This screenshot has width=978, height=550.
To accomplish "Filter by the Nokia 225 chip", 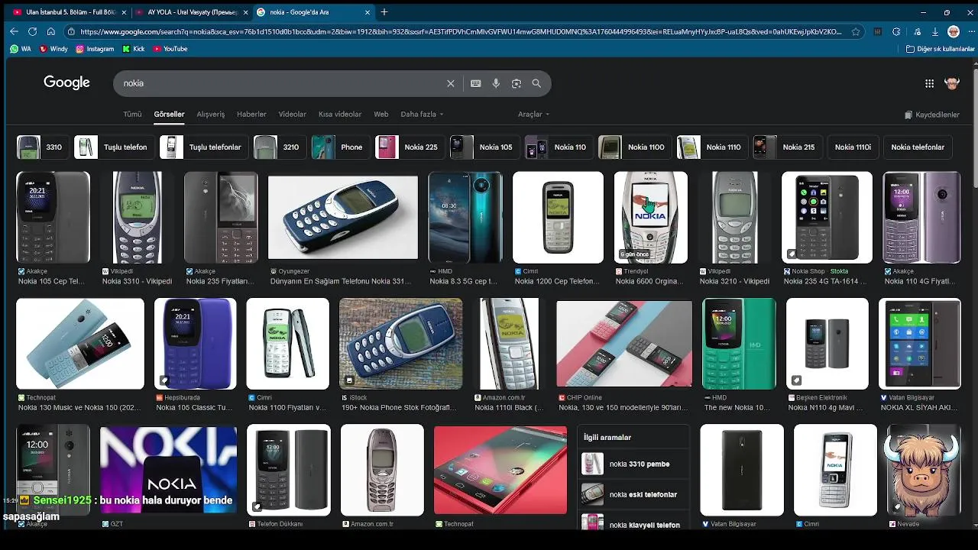I will click(409, 147).
